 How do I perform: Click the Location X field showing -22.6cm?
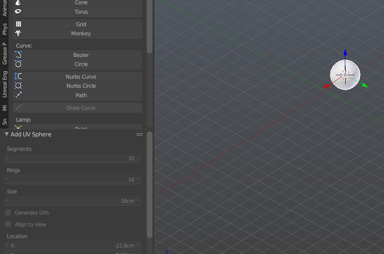click(x=73, y=245)
